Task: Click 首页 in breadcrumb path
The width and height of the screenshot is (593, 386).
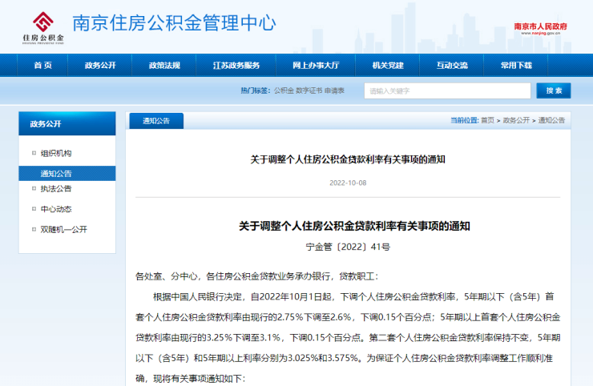Action: coord(487,120)
